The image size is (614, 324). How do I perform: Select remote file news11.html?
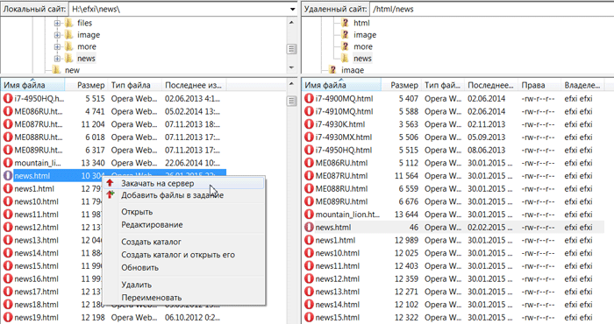[x=338, y=265]
